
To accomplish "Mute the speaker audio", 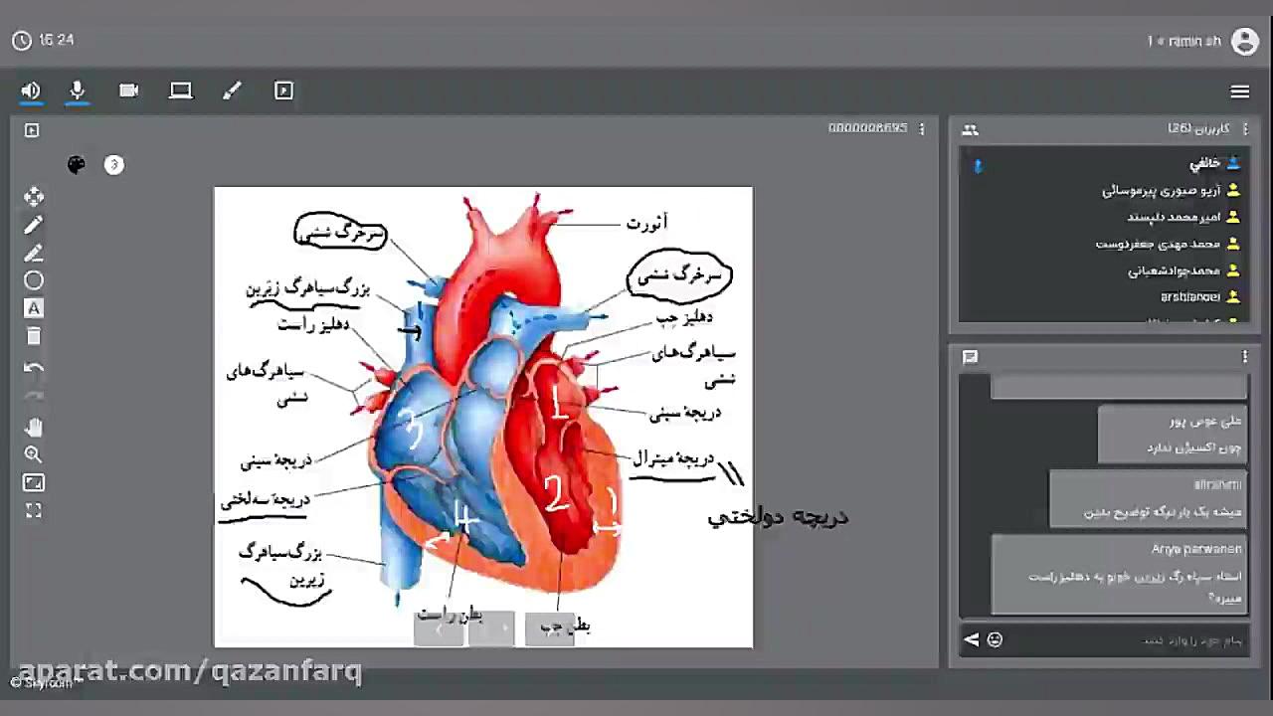I will pos(31,90).
